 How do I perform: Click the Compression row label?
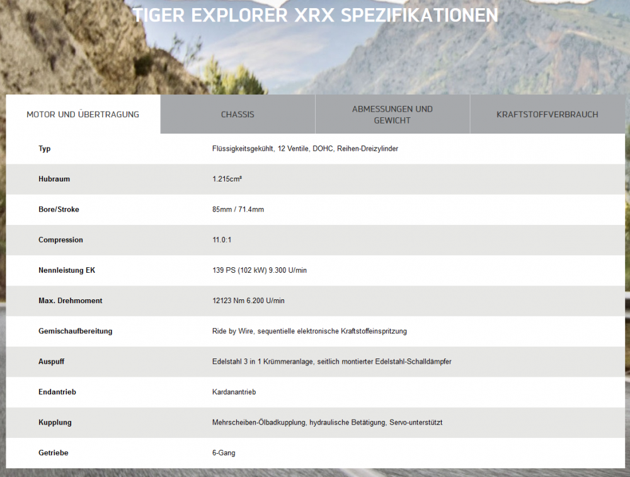60,240
